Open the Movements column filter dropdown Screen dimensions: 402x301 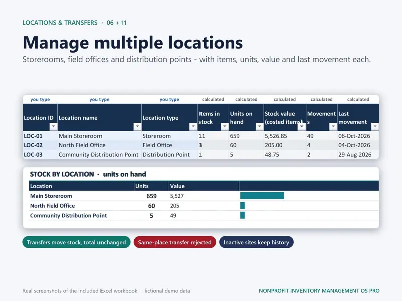pyautogui.click(x=333, y=126)
